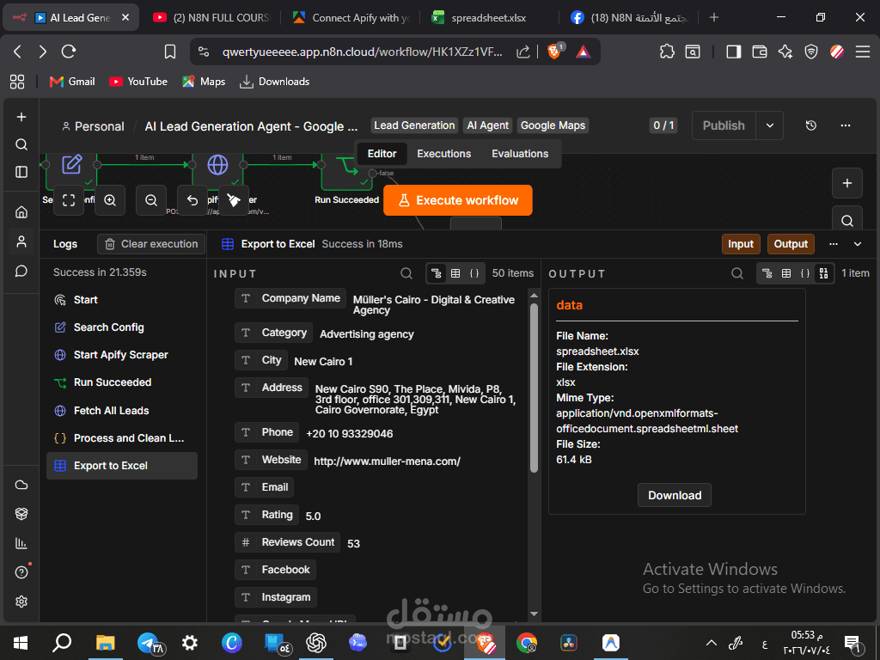Switch OUTPUT view to binary mode
The width and height of the screenshot is (880, 660).
(823, 273)
